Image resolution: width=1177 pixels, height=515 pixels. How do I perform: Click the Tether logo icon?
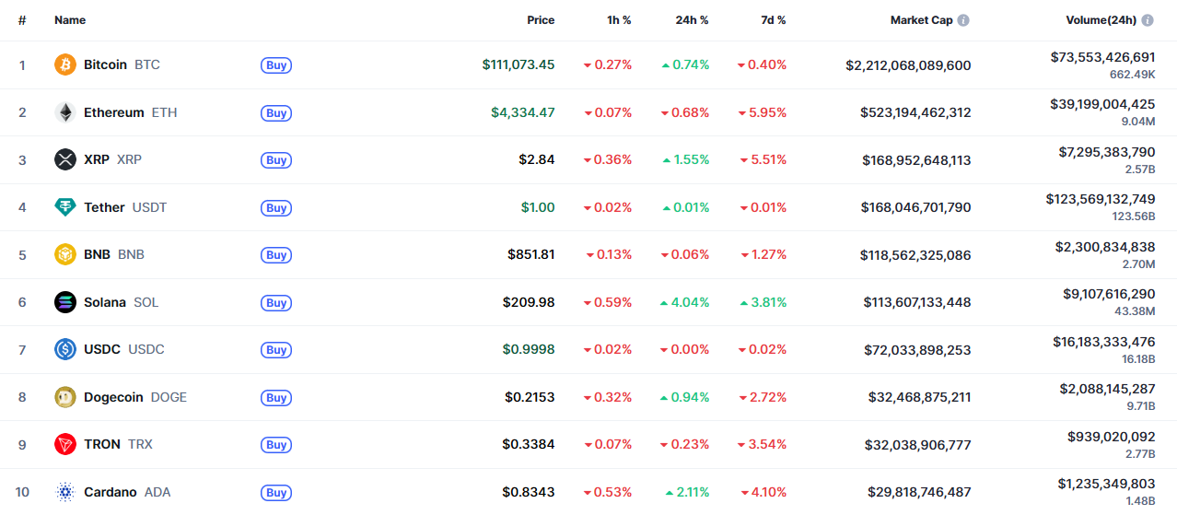64,207
